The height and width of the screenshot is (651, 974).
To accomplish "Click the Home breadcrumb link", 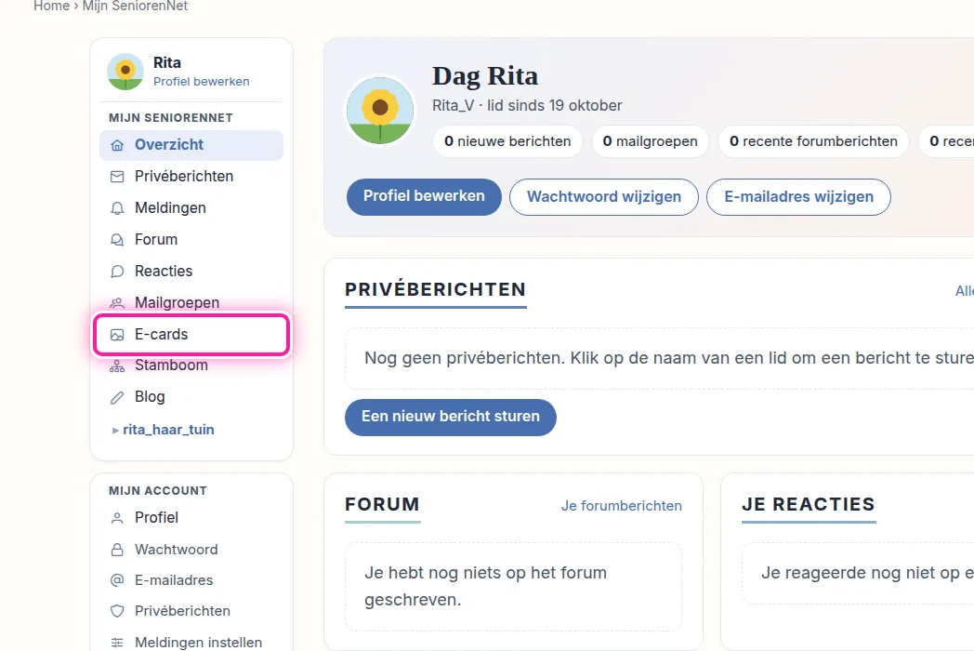I will click(x=51, y=7).
